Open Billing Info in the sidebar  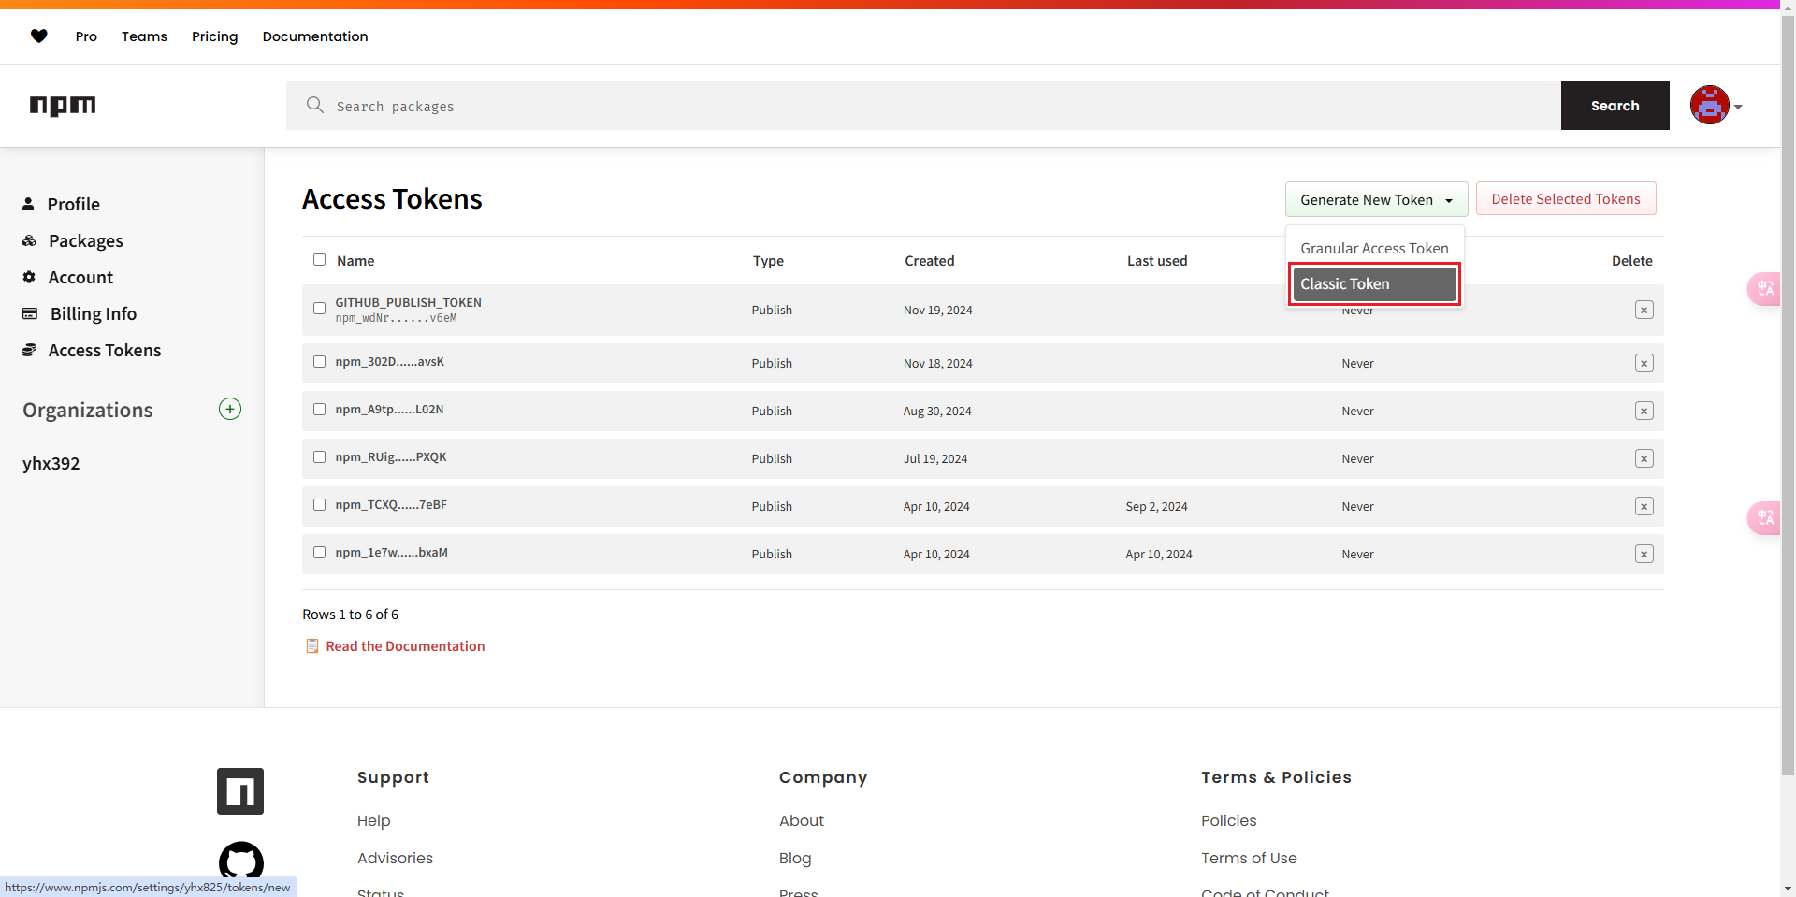[93, 314]
